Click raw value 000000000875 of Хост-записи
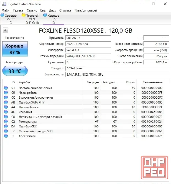This screenshot has height=184, width=171. coord(152,136)
